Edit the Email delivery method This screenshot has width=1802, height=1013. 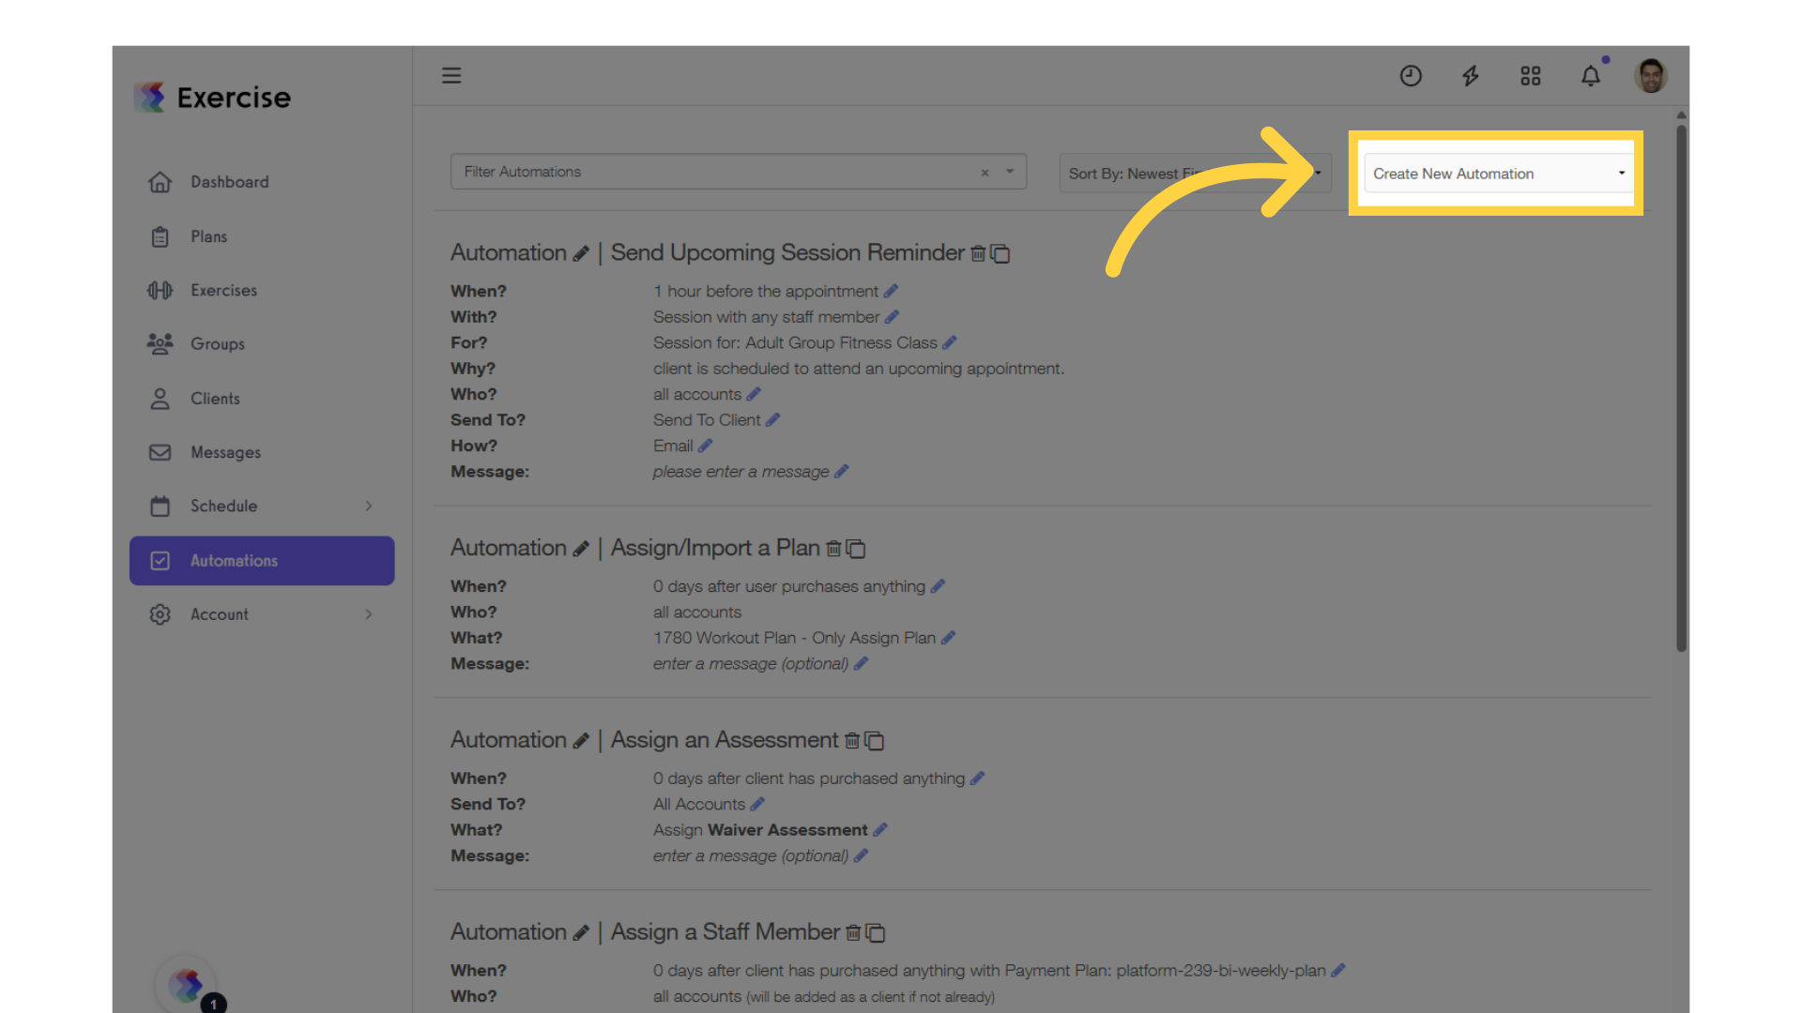click(706, 446)
